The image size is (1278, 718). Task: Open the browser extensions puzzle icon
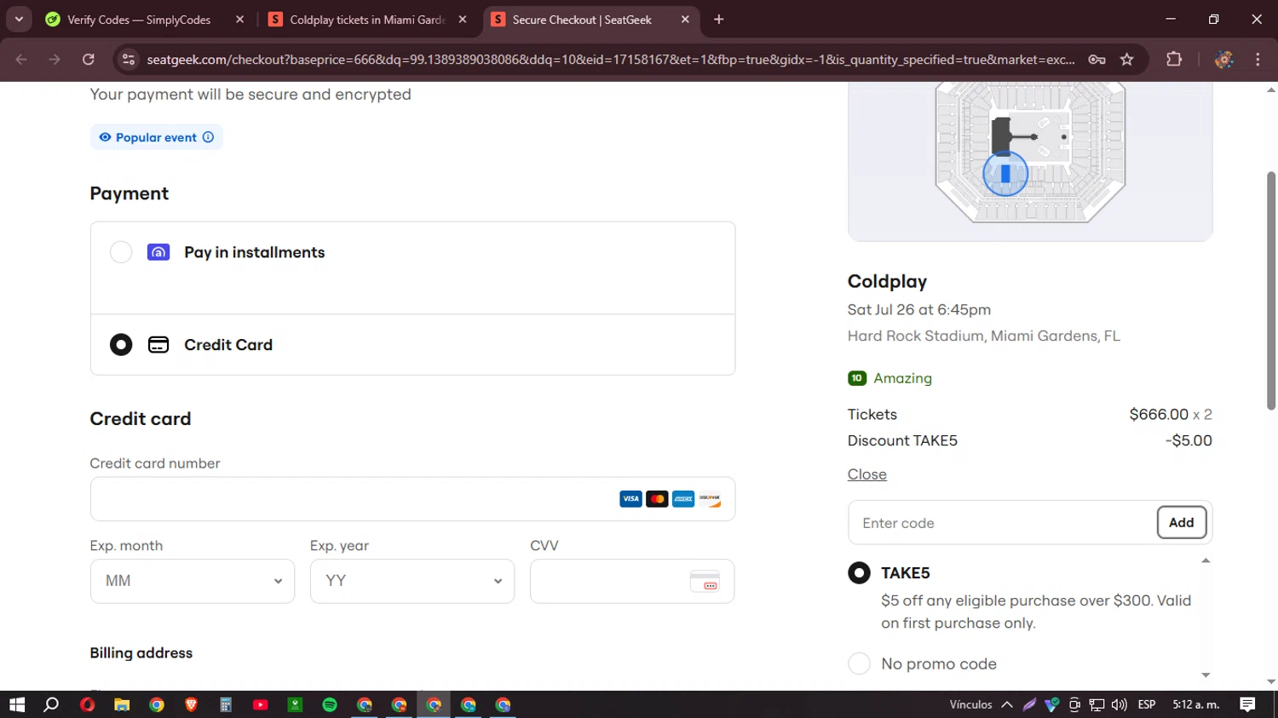click(x=1174, y=60)
